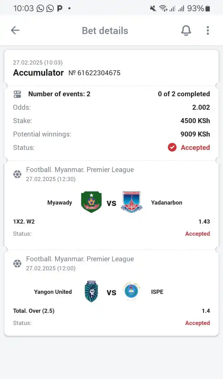
Task: Tap the 1X2. W2 selection
Action: coord(24,221)
